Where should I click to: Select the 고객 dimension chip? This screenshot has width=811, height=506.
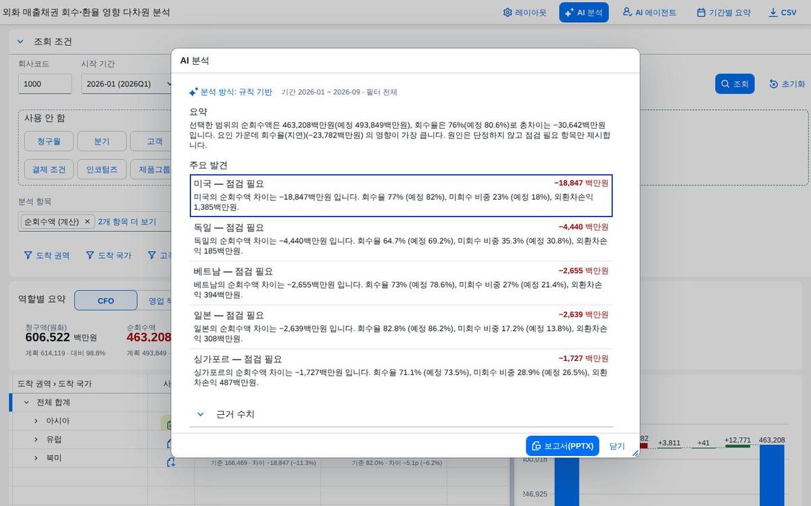pos(151,141)
